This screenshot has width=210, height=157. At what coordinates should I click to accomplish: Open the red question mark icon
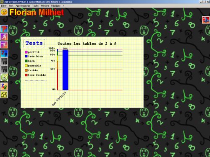(x=4, y=29)
